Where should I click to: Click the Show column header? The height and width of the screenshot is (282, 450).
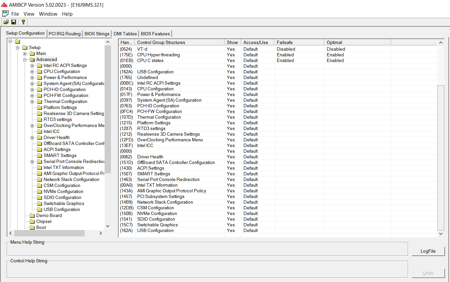(x=233, y=42)
